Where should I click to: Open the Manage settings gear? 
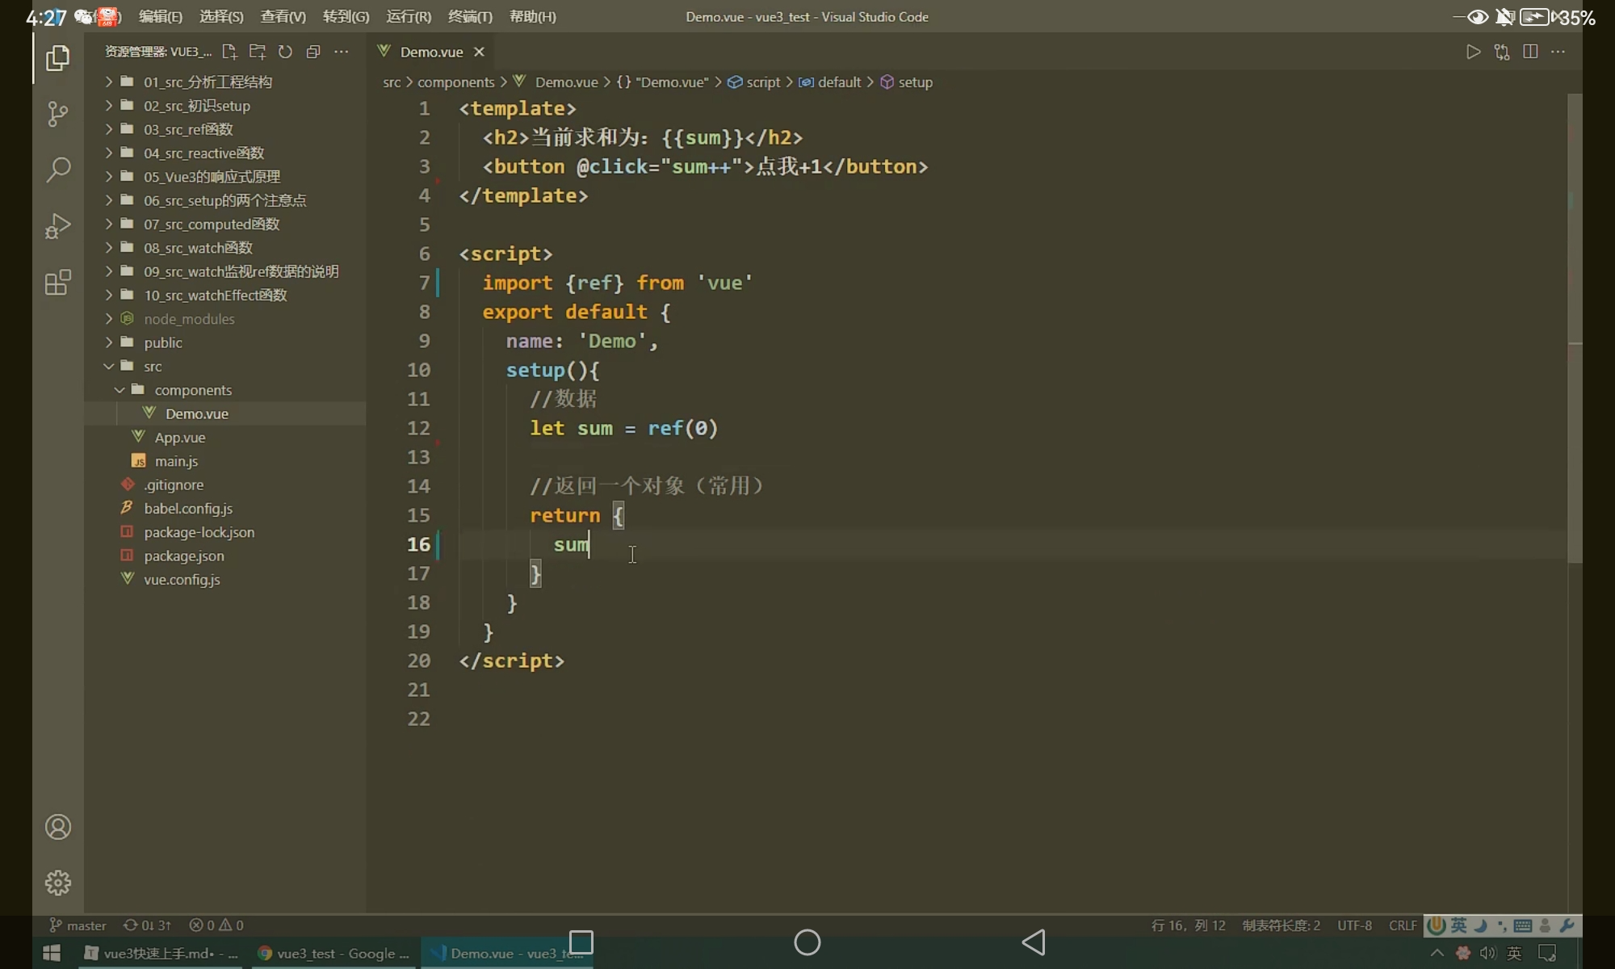pyautogui.click(x=57, y=883)
